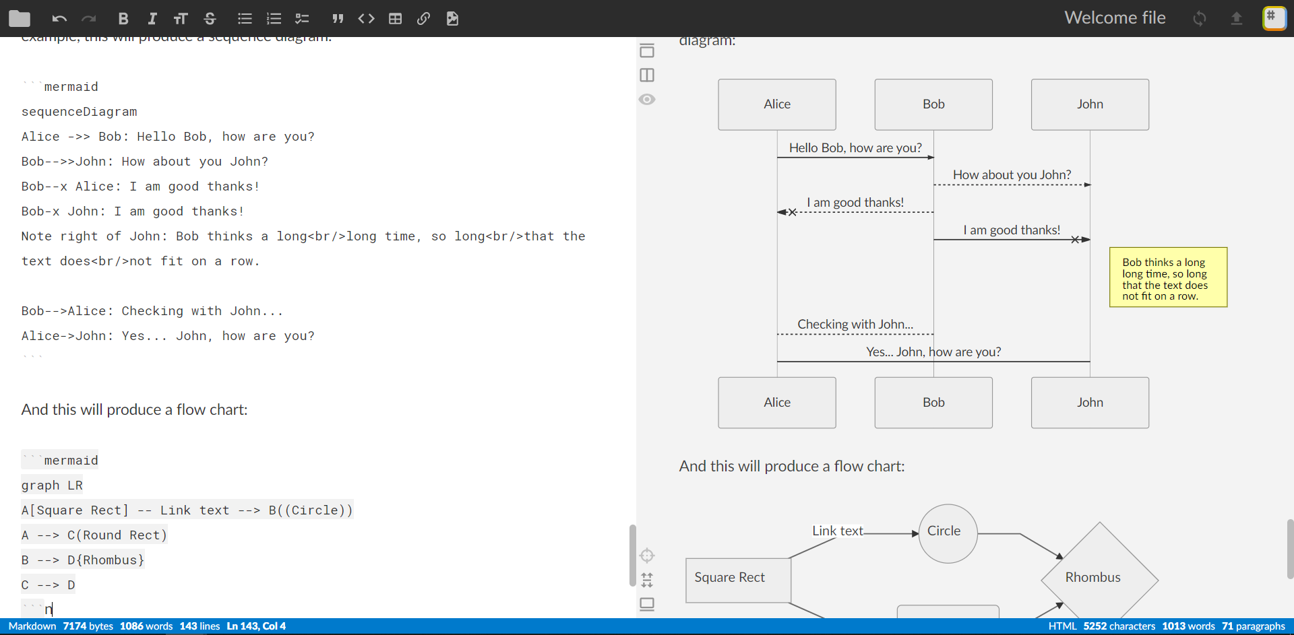Viewport: 1294px width, 635px height.
Task: Click the Circle node in flow chart
Action: (948, 533)
